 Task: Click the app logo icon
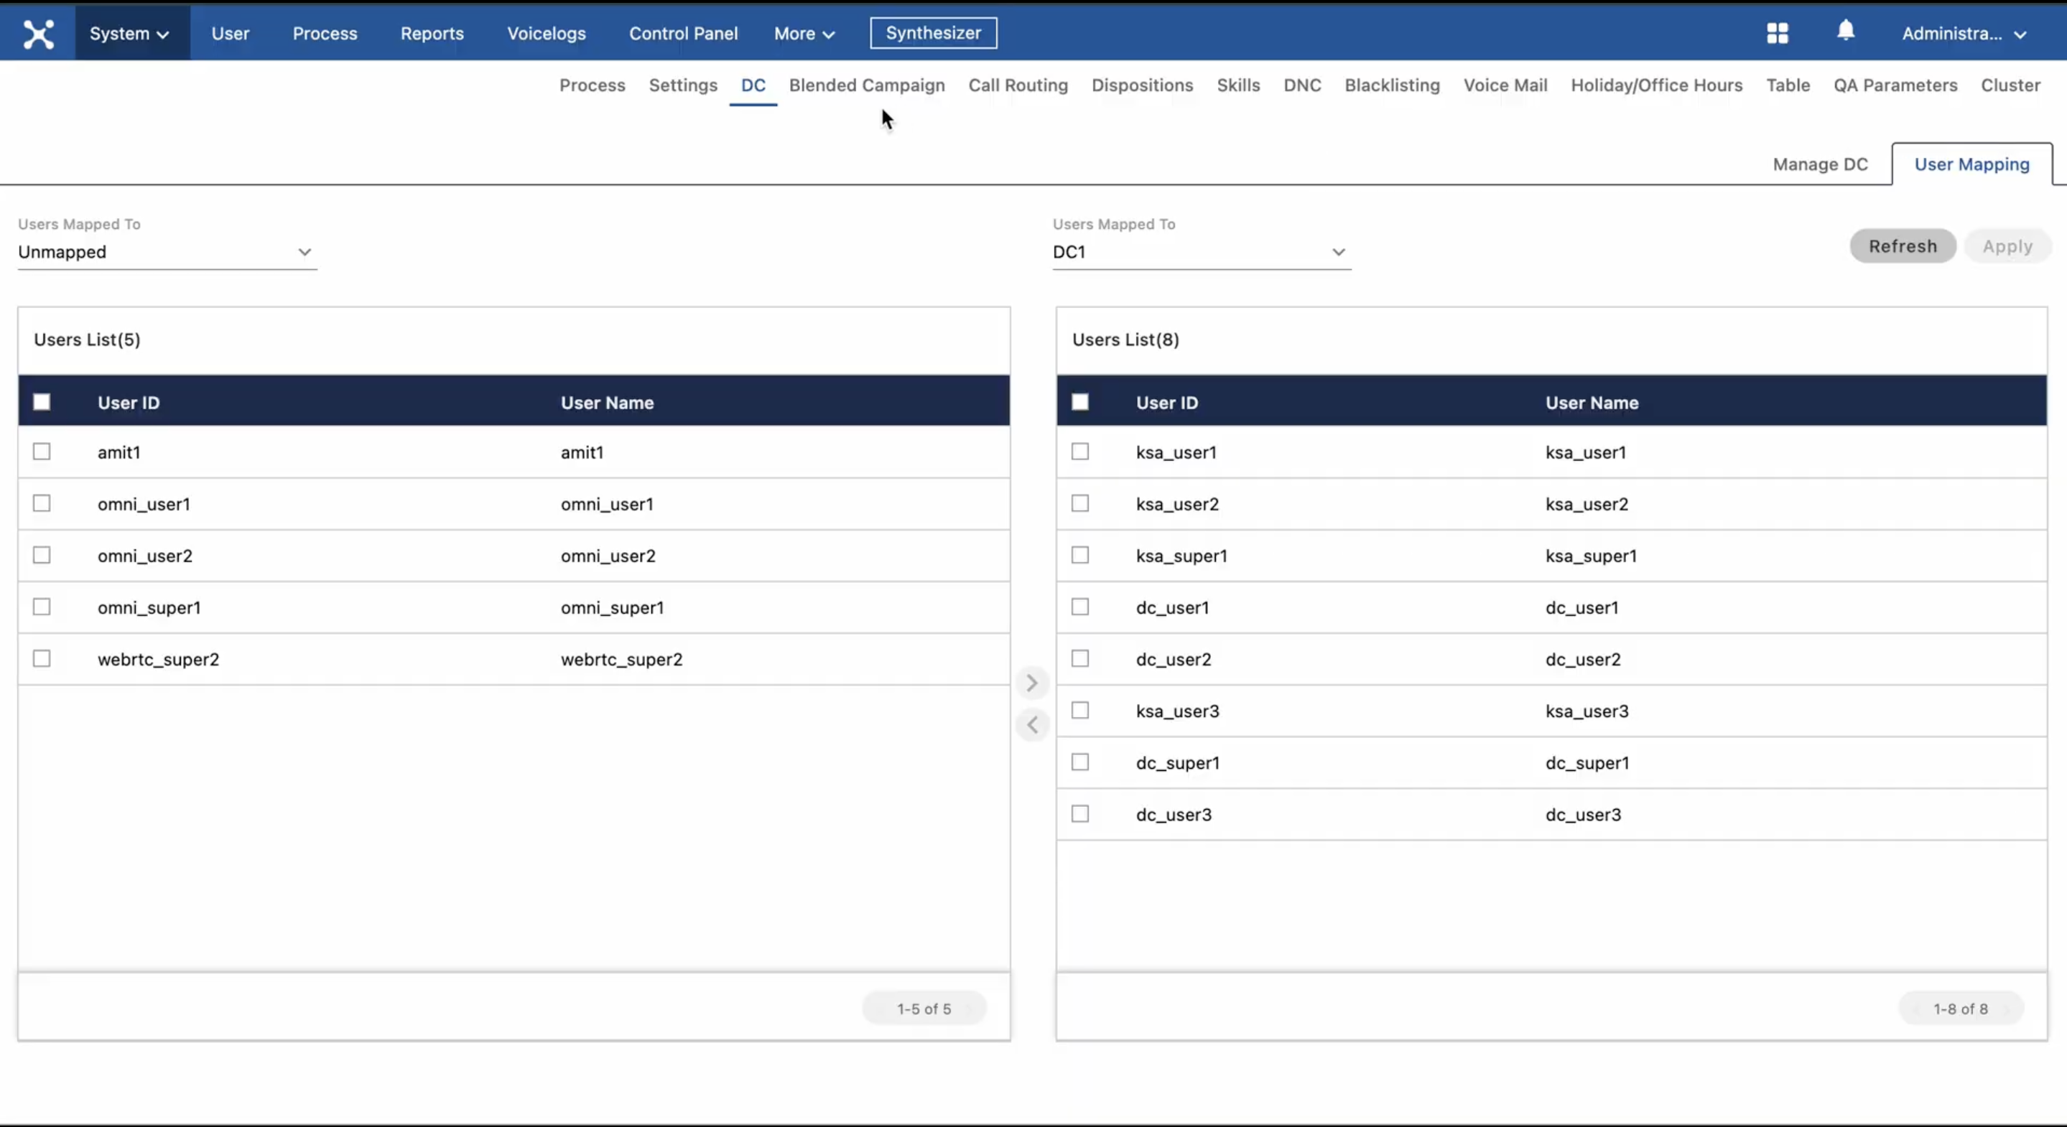(x=38, y=34)
